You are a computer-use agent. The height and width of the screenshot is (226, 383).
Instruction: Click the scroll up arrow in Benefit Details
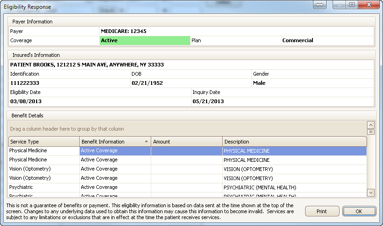tap(371, 125)
